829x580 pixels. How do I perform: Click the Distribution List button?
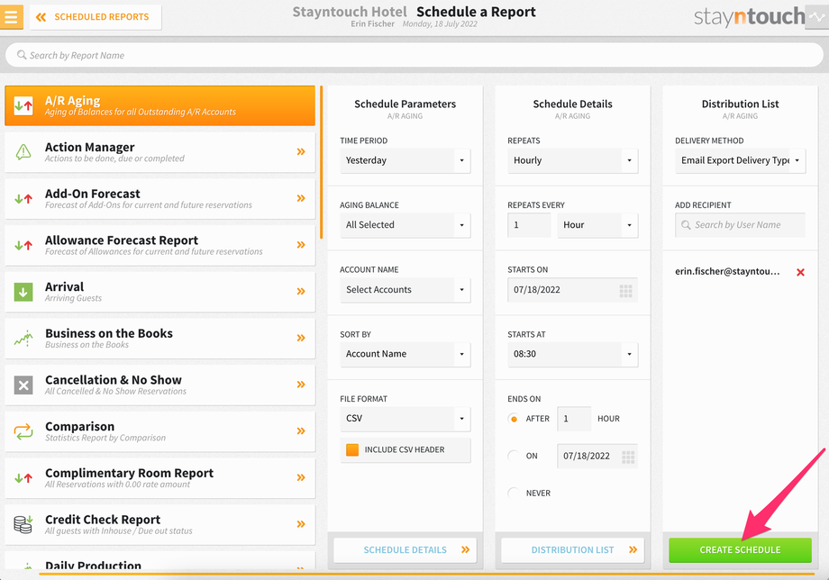click(x=572, y=550)
